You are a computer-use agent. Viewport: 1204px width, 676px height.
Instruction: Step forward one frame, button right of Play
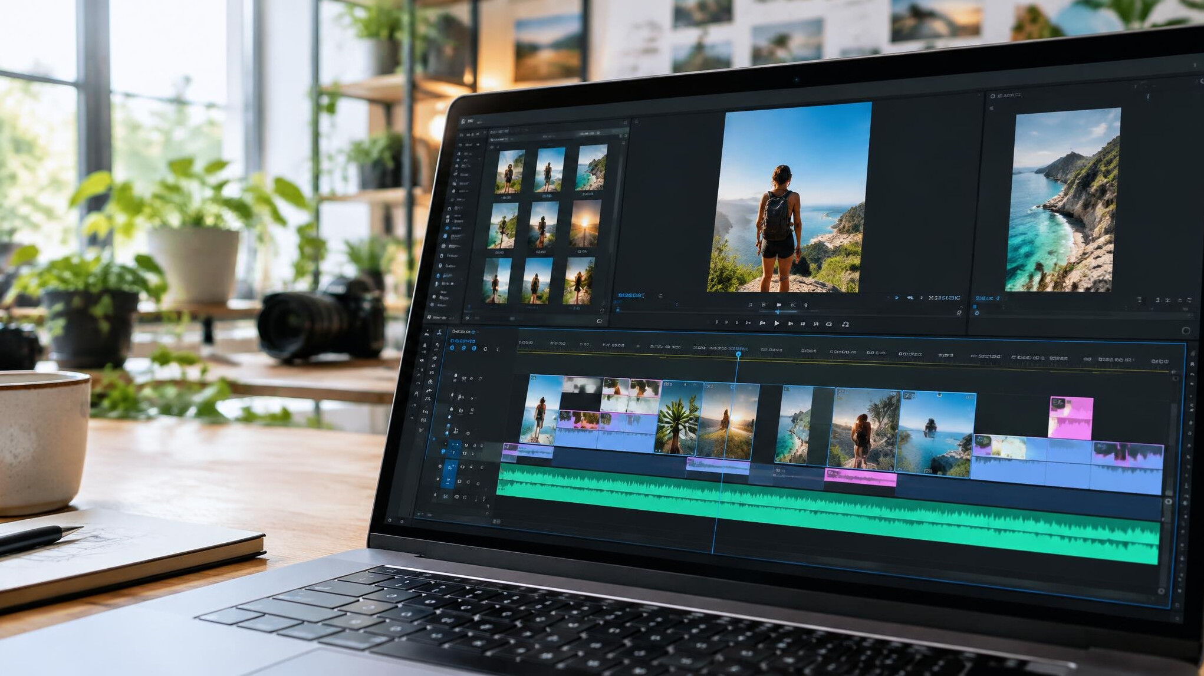coord(791,324)
